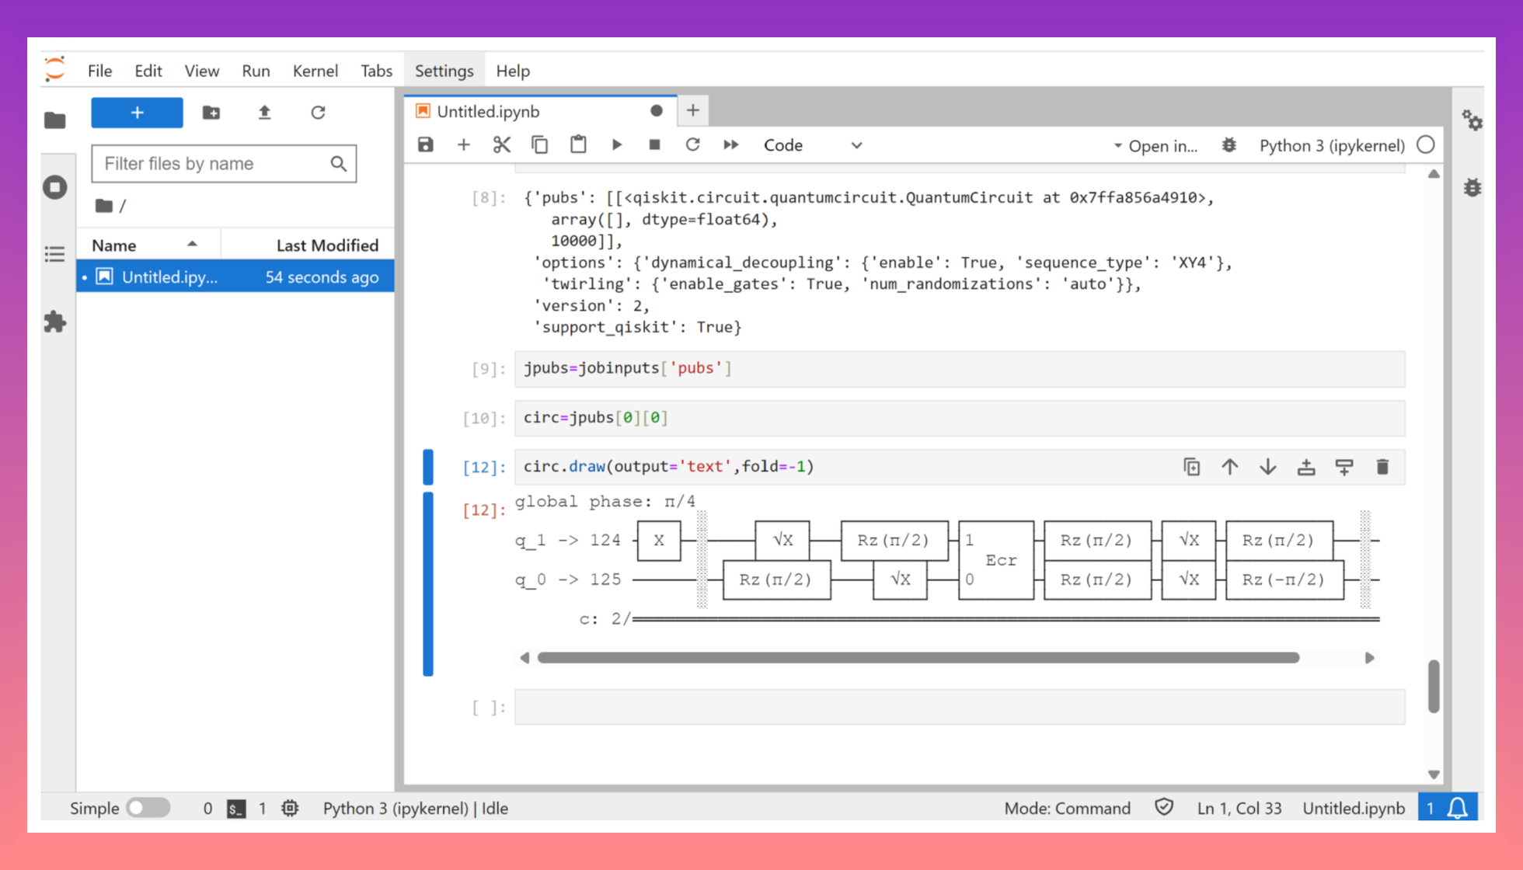1523x870 pixels.
Task: Collapse the input of cell 12
Action: [427, 466]
